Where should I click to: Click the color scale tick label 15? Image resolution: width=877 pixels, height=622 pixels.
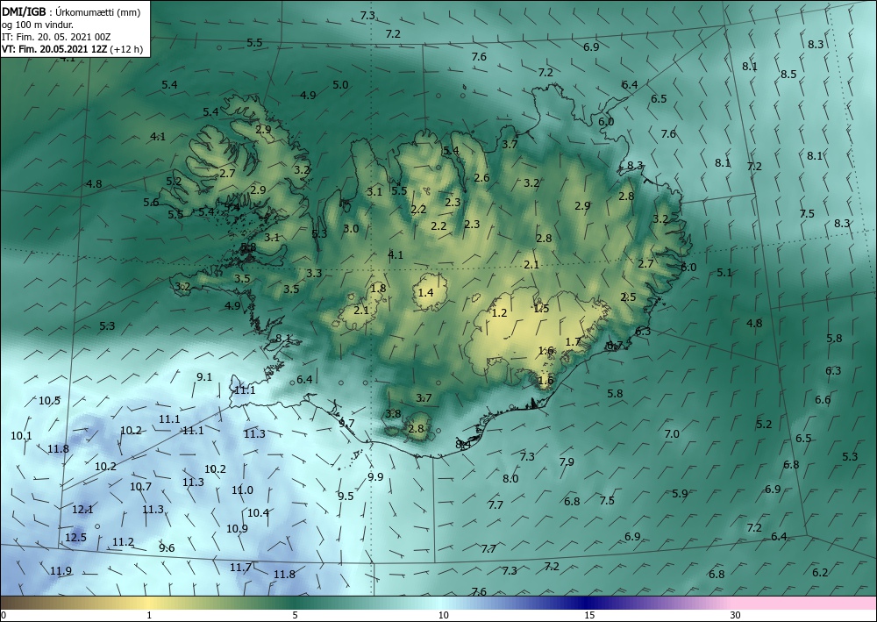589,615
